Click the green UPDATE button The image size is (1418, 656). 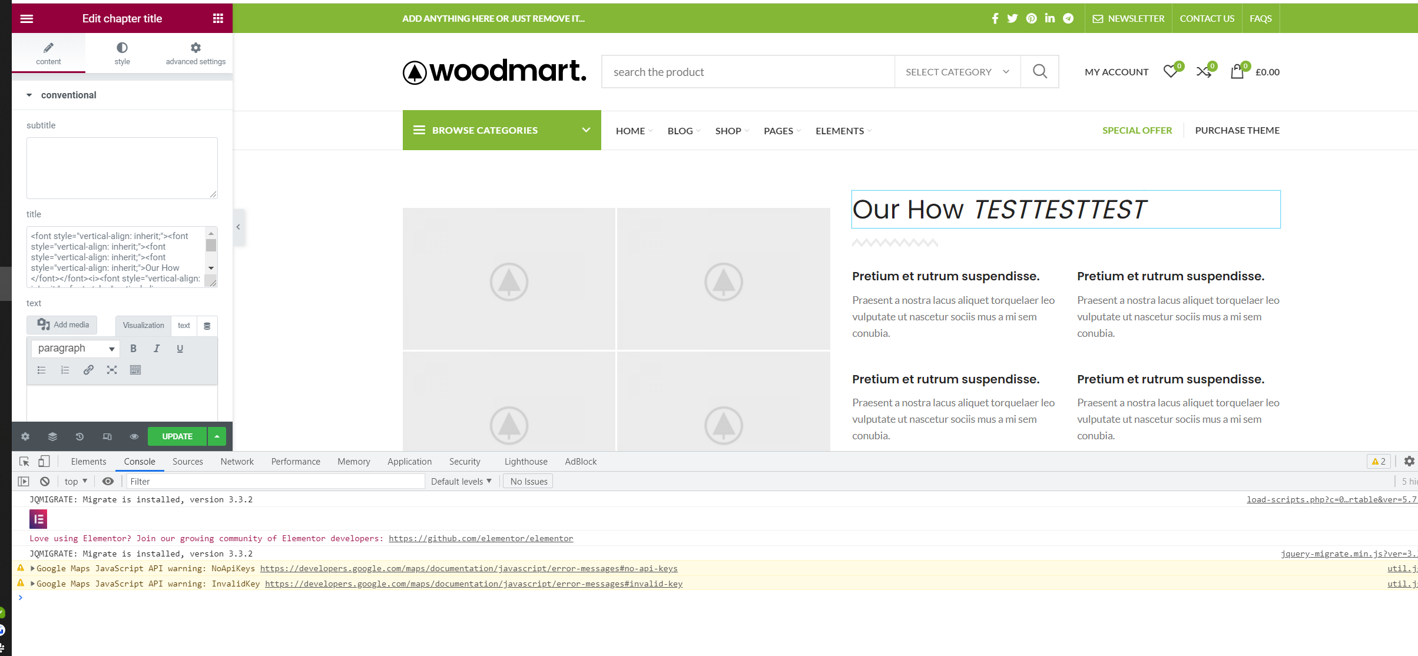click(177, 436)
